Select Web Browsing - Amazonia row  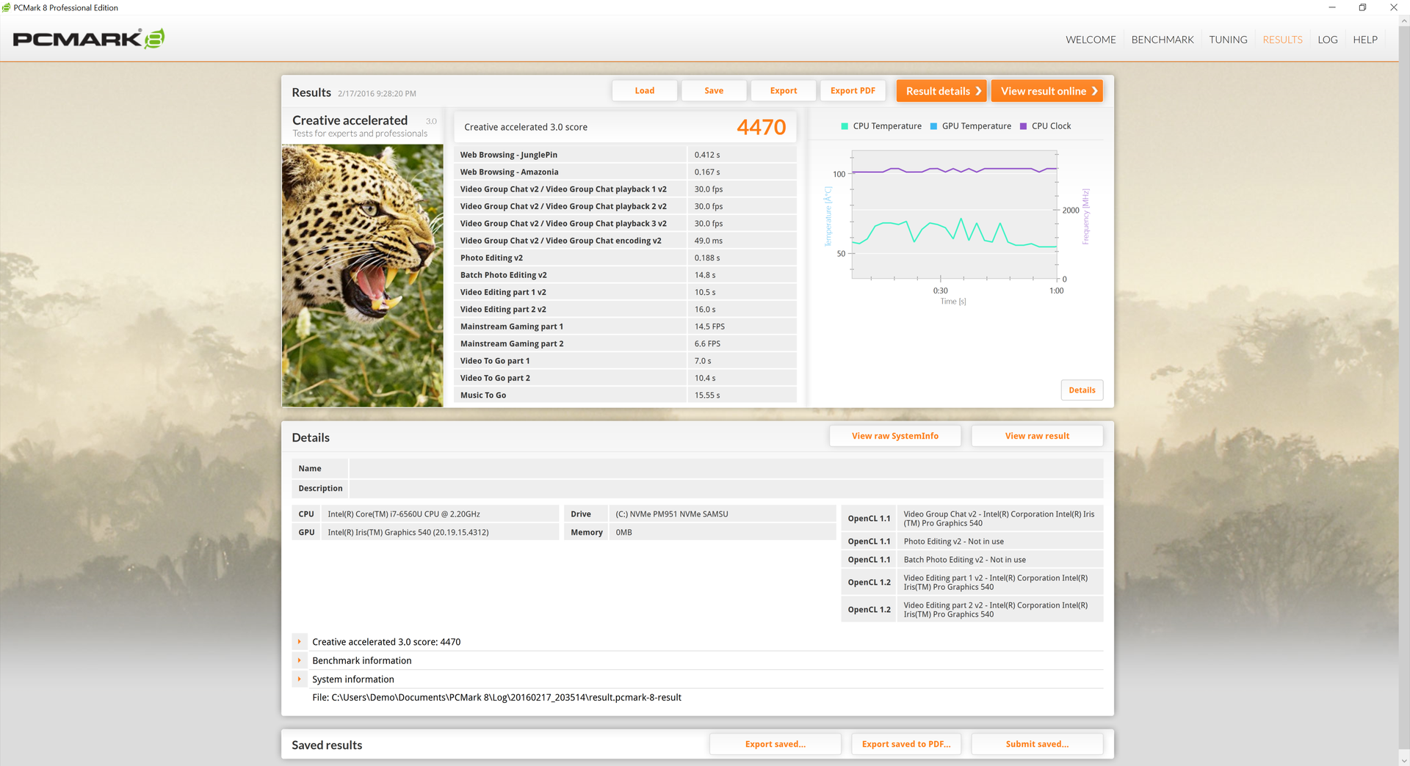tap(625, 172)
